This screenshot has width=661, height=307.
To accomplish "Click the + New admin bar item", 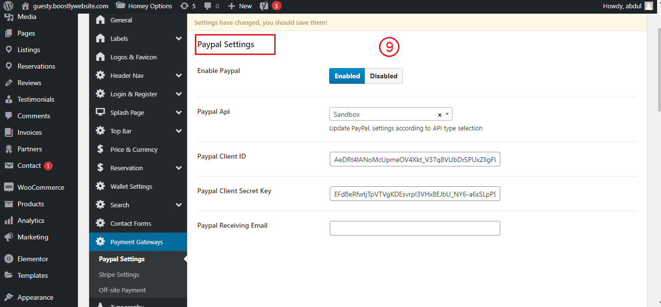I will (240, 6).
